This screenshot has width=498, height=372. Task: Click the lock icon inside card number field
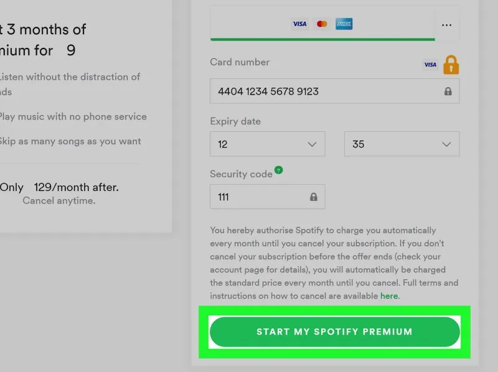[x=448, y=91]
